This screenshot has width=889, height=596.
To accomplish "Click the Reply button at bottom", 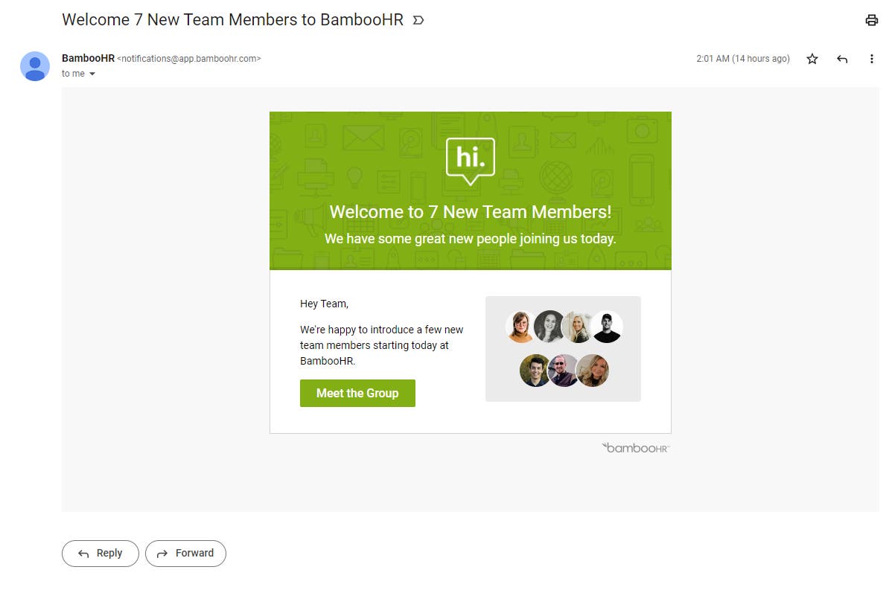I will click(x=101, y=554).
